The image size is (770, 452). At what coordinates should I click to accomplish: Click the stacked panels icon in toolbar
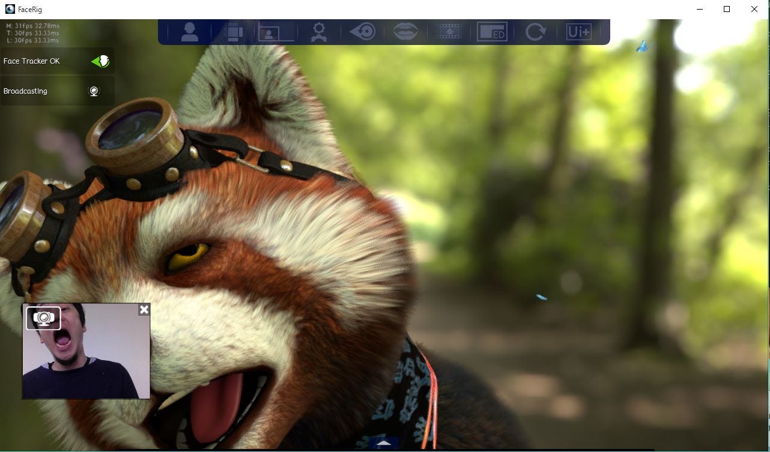pyautogui.click(x=234, y=32)
